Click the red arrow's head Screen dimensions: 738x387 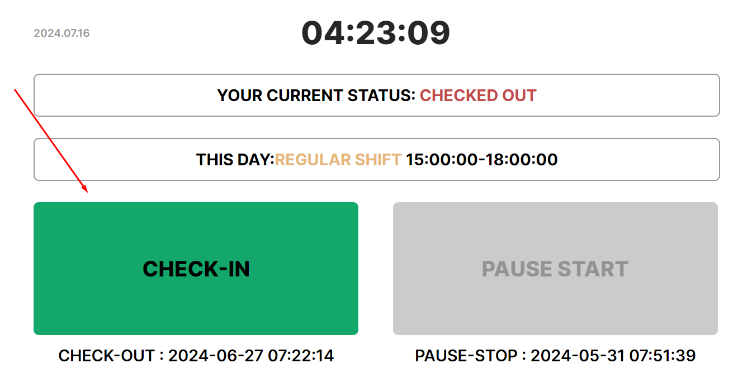pos(87,191)
